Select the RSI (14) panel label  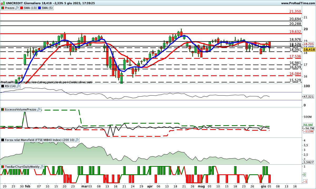[x=11, y=86]
